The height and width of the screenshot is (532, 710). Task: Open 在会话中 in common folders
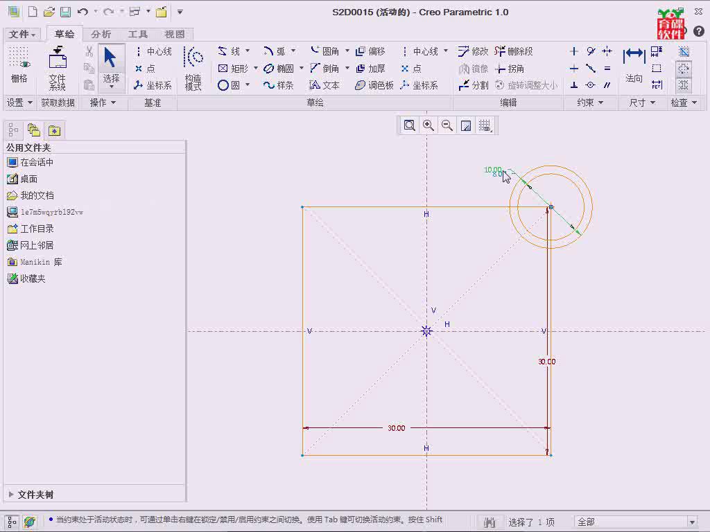click(x=31, y=162)
